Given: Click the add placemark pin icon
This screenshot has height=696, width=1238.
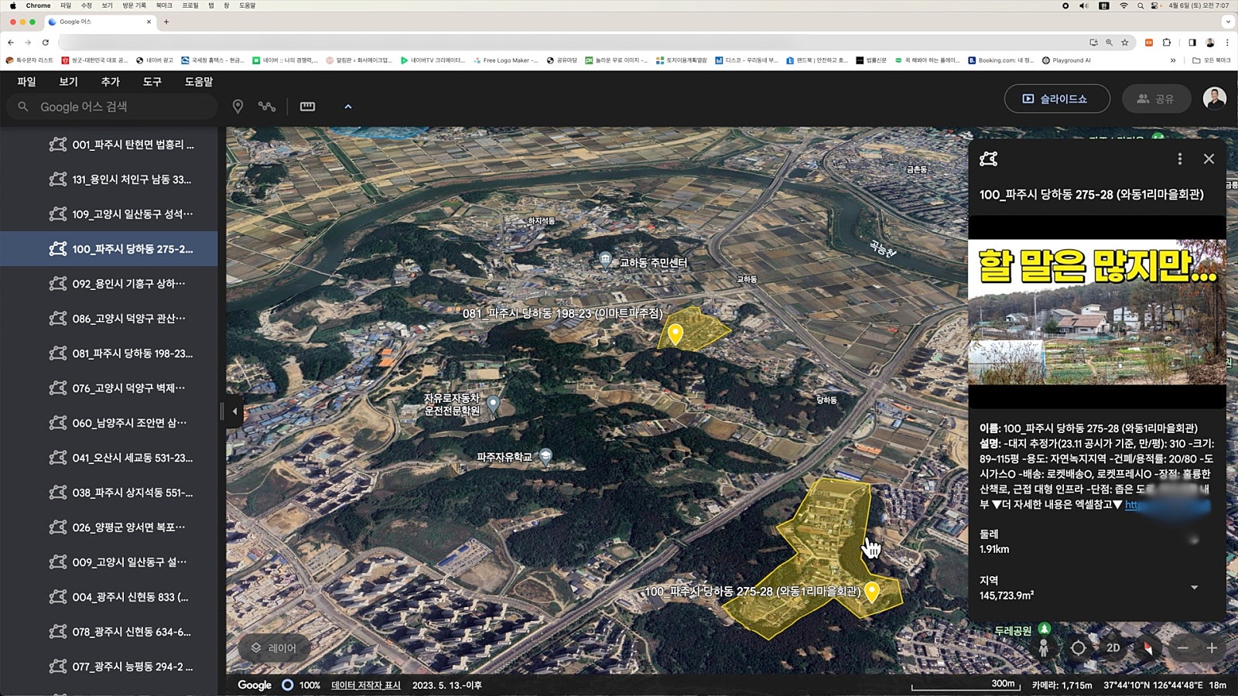Looking at the screenshot, I should pos(238,107).
